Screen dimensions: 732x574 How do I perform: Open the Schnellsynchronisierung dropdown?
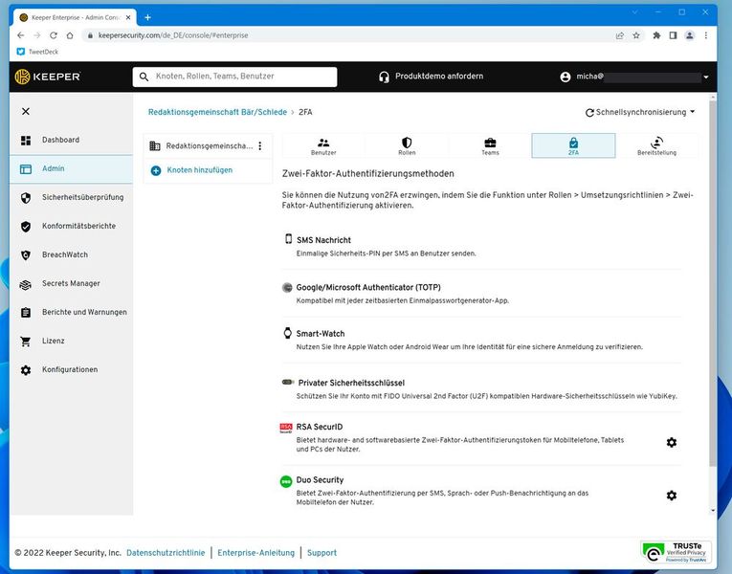(640, 112)
